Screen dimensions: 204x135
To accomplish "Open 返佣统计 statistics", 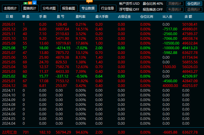I will [x=194, y=9].
